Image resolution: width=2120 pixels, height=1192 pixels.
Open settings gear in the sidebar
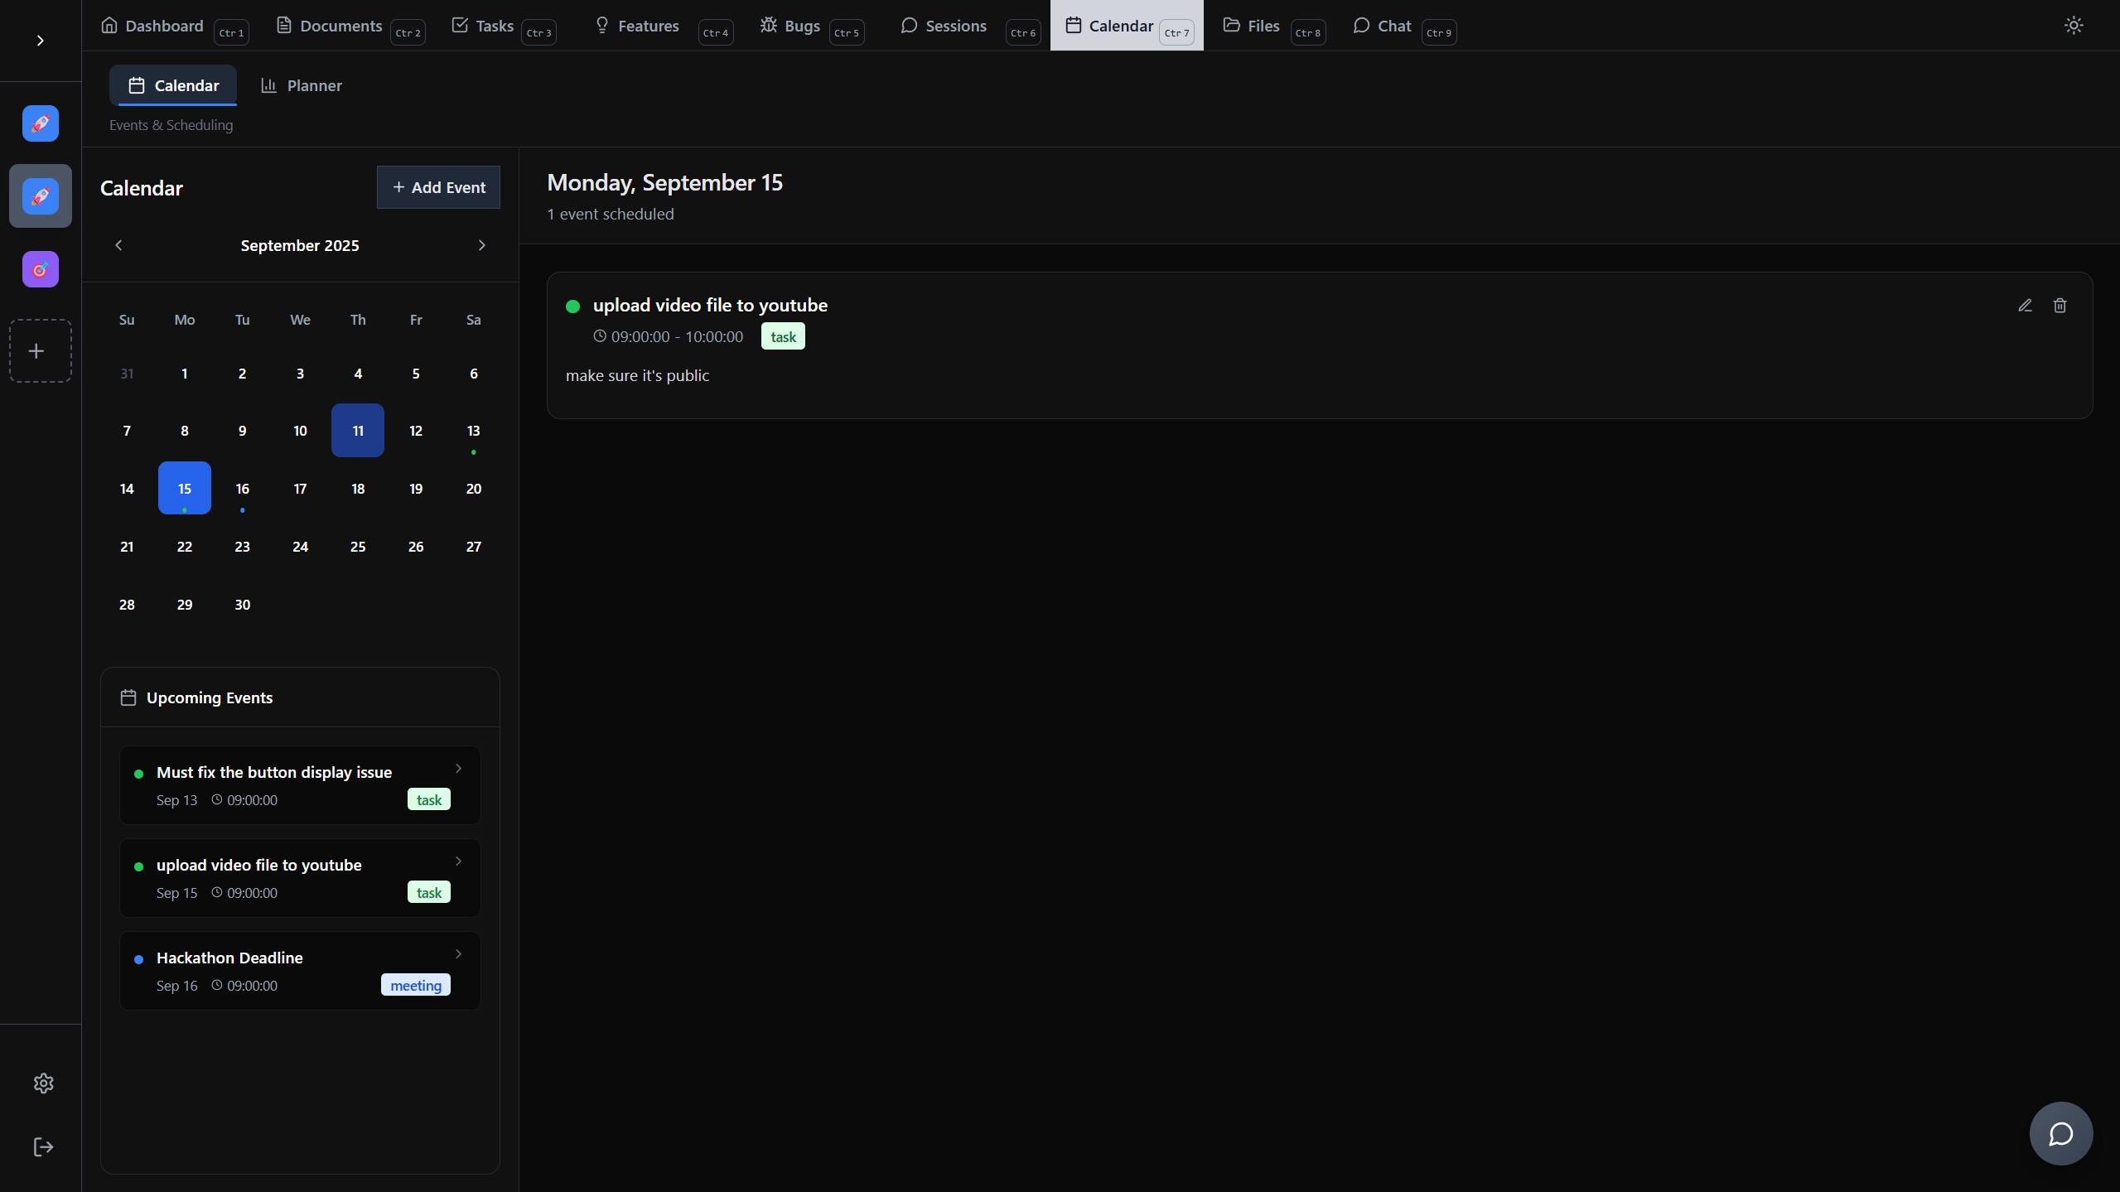point(43,1083)
